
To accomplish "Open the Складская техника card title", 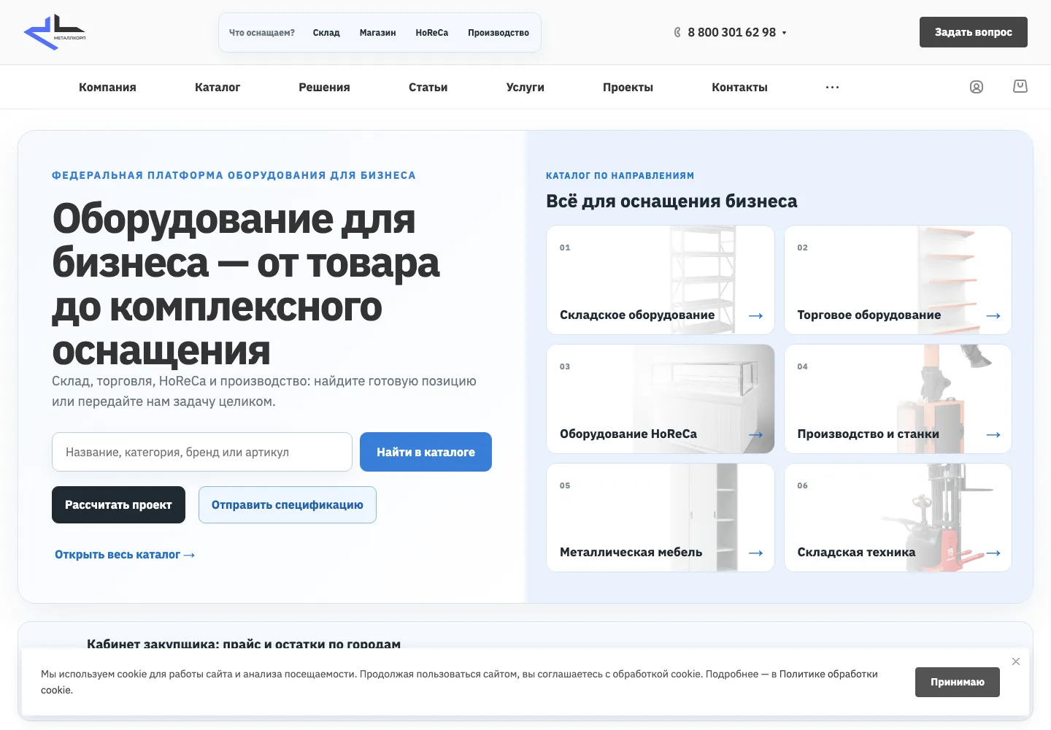I will coord(856,552).
